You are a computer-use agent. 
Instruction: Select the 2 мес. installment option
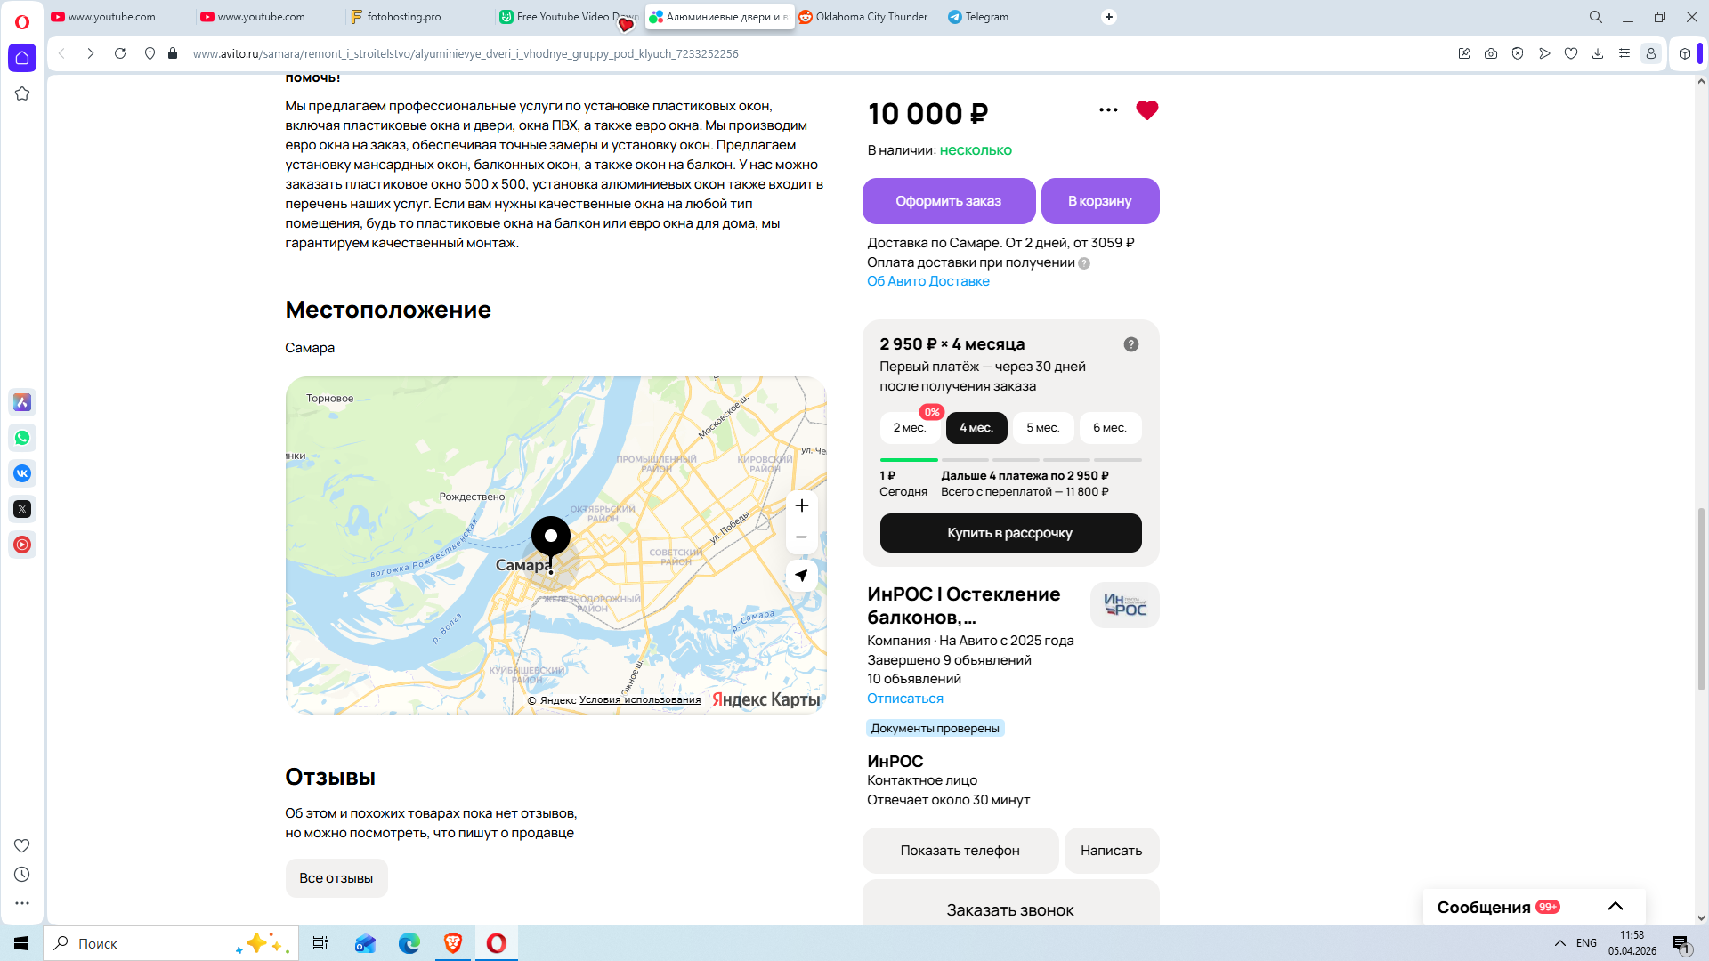tap(909, 428)
